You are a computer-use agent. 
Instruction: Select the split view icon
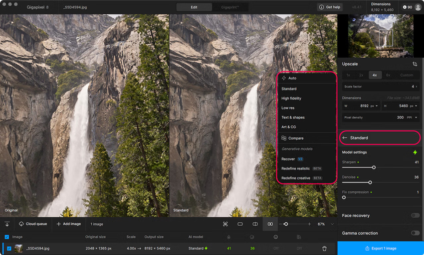(x=255, y=224)
